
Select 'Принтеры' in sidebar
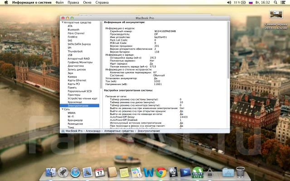(x=74, y=95)
